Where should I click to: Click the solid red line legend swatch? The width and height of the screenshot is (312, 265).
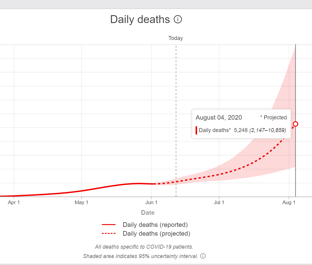pos(109,225)
